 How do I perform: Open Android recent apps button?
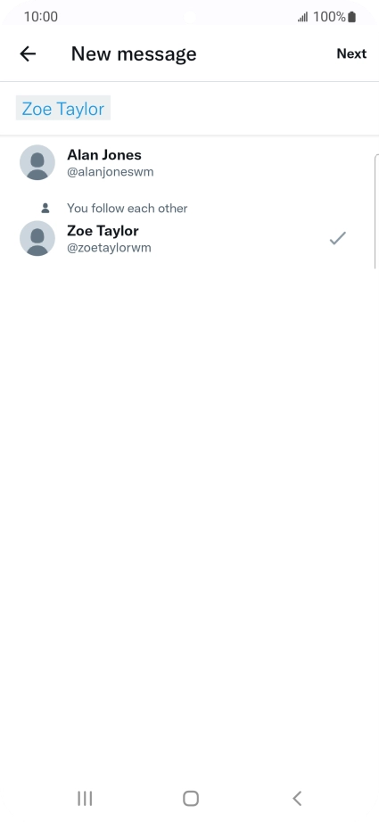85,799
